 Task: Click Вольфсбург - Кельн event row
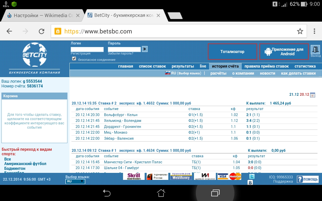click(x=194, y=115)
